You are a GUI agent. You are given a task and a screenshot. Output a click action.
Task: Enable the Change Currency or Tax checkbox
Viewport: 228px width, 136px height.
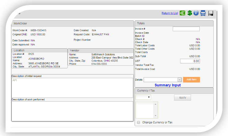click(x=139, y=122)
